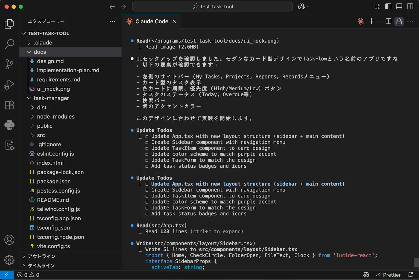The image size is (419, 280).
Task: Open the Manage settings gear
Action: click(x=9, y=260)
